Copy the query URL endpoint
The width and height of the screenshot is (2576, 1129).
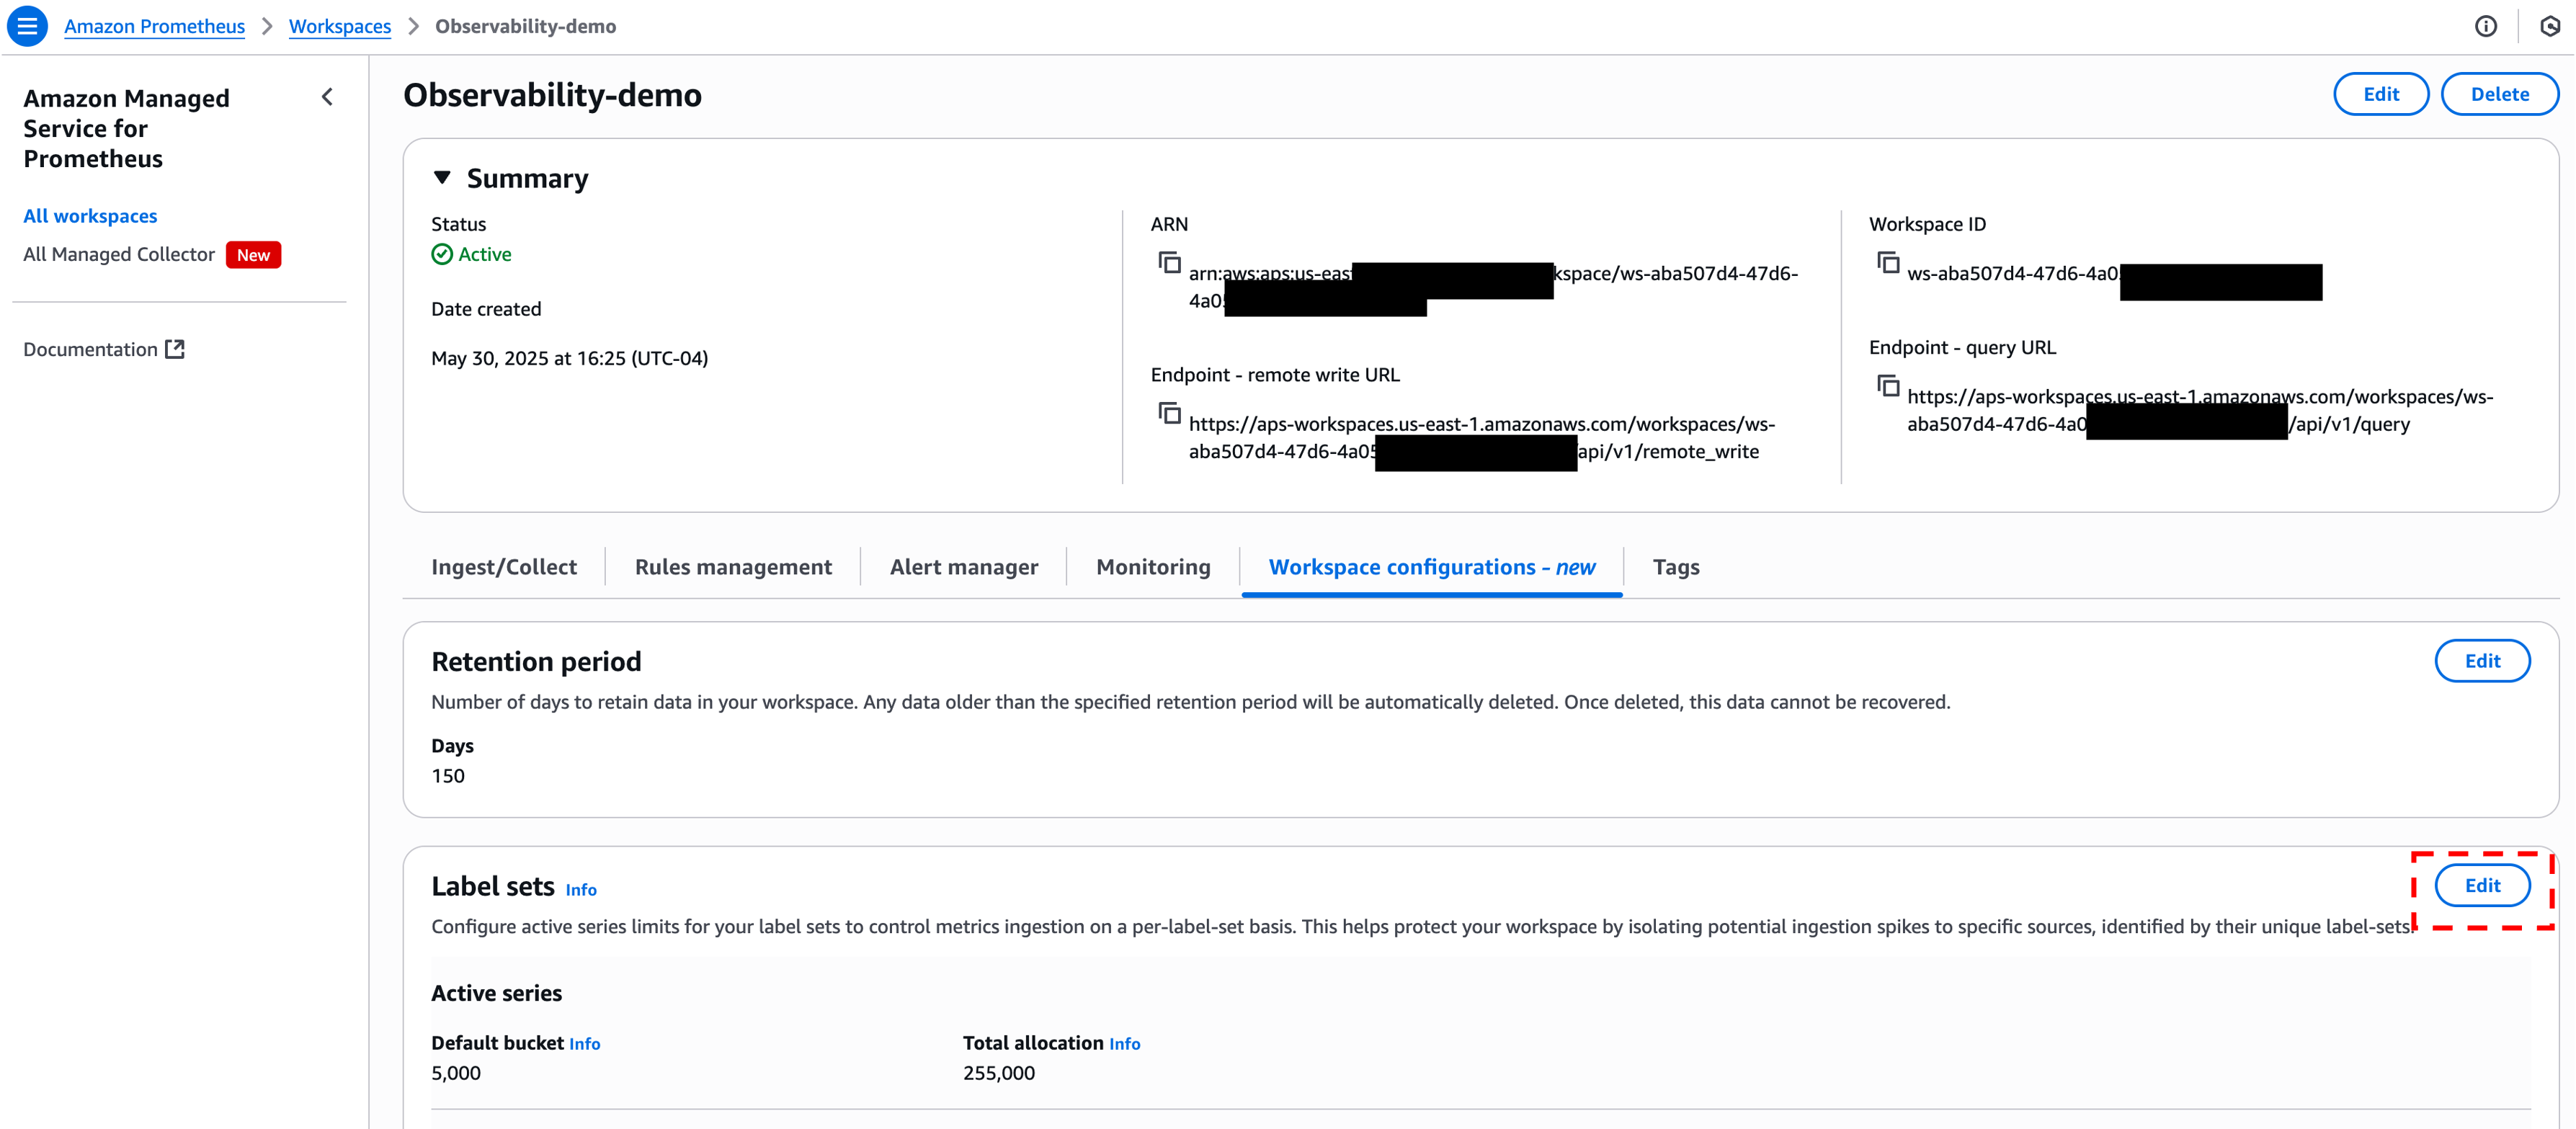point(1888,386)
